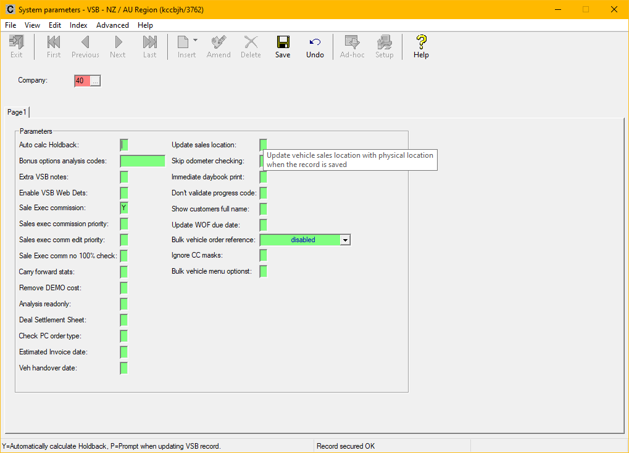
Task: Open the Help menu
Action: [145, 25]
